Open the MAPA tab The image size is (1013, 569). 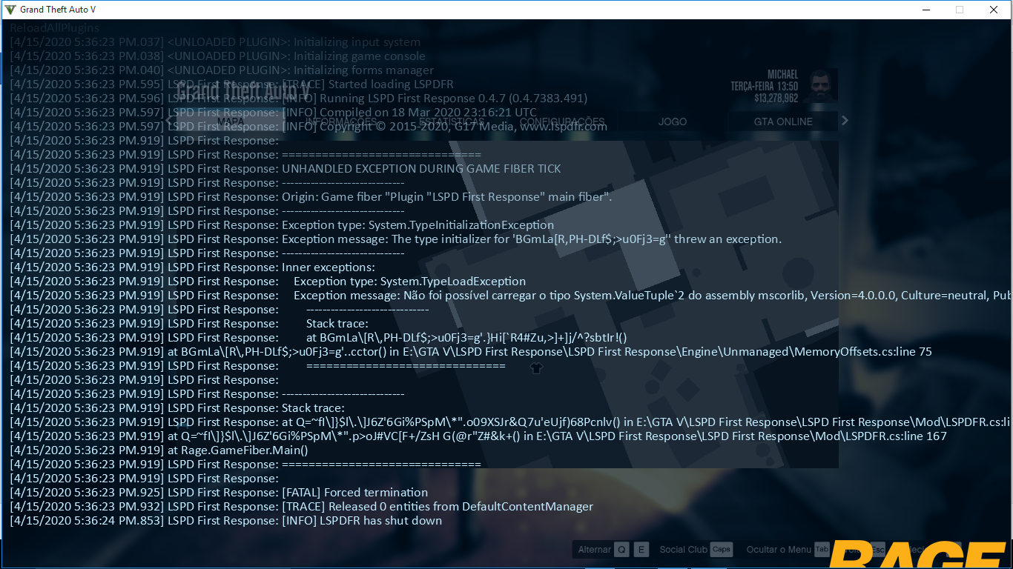231,122
